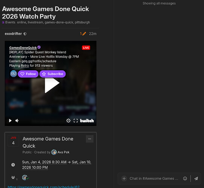Image resolution: width=204 pixels, height=188 pixels.
Task: Click the going attendee avatar with checkmark
Action: [x=25, y=177]
